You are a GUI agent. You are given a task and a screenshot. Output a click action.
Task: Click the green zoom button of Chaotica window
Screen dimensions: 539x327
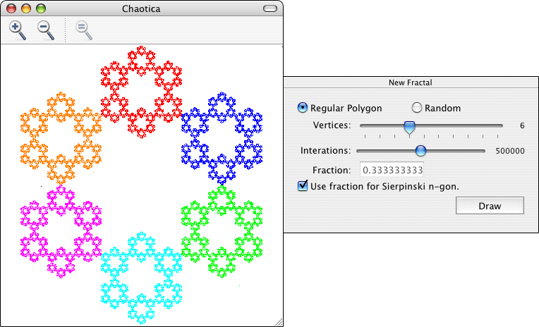(x=41, y=8)
